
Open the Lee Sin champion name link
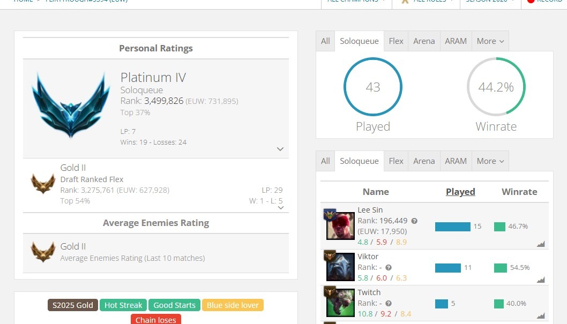coord(370,210)
